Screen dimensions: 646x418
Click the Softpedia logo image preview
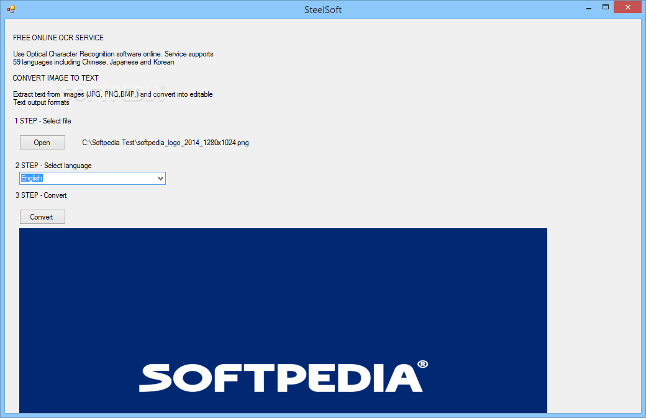point(283,321)
